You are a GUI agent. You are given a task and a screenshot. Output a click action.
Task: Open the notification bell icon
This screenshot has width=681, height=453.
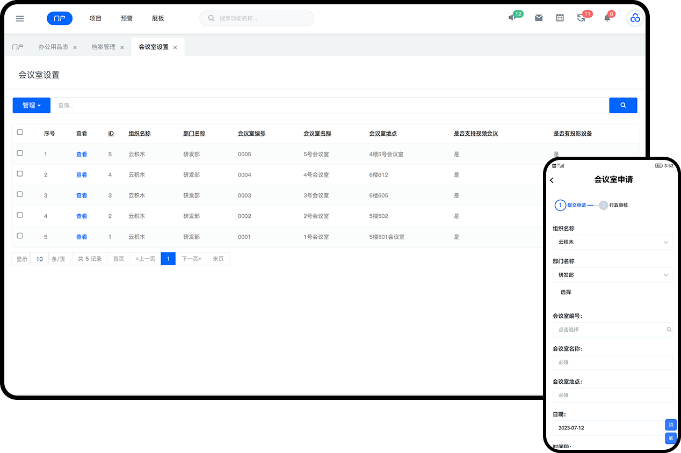pos(607,18)
